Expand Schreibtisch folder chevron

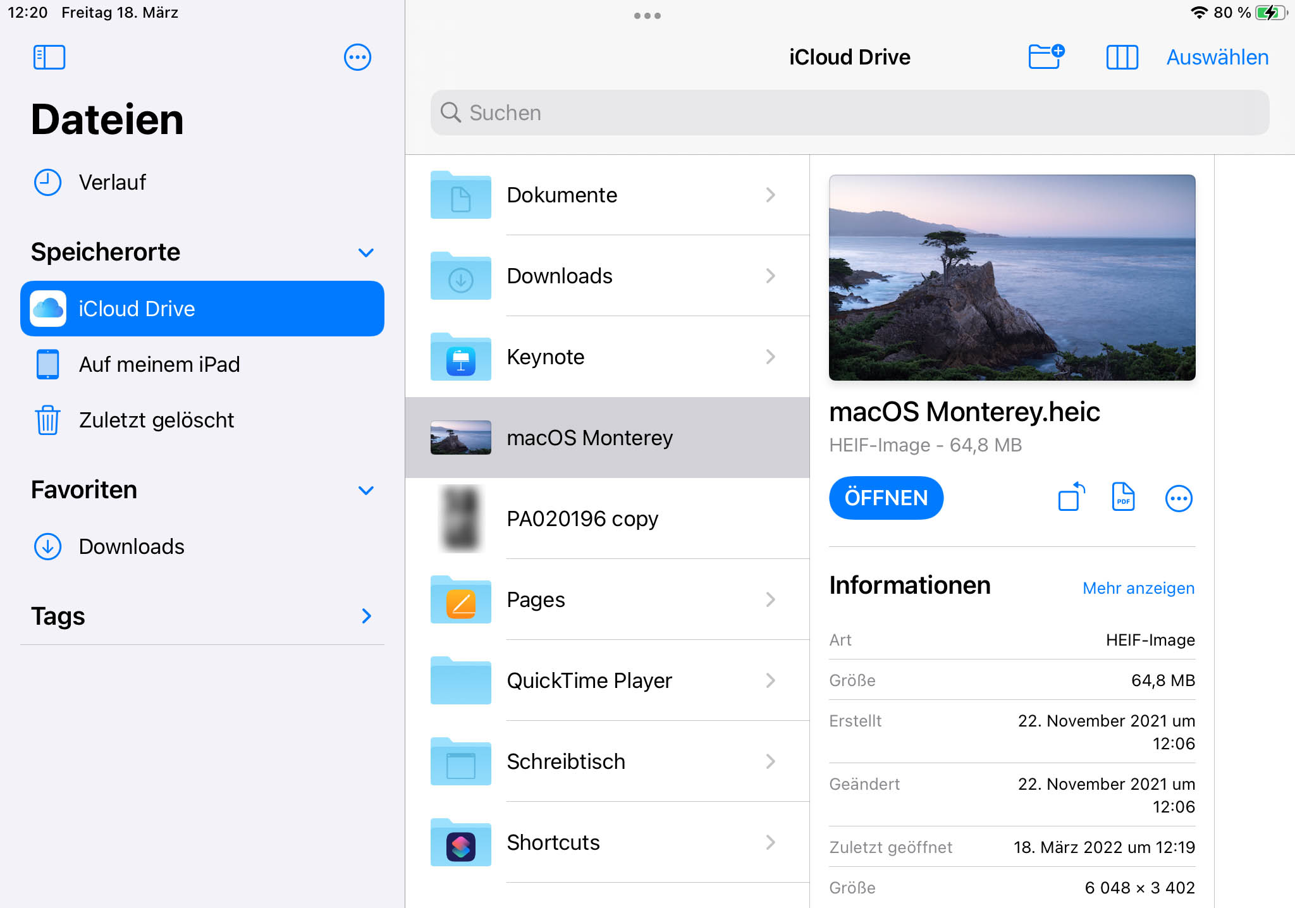point(770,761)
